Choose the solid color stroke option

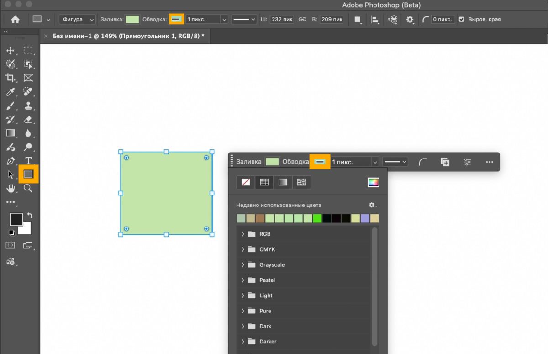(x=264, y=182)
